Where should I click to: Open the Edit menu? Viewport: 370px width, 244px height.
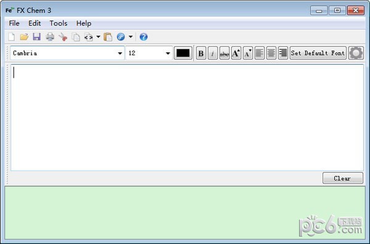[35, 23]
